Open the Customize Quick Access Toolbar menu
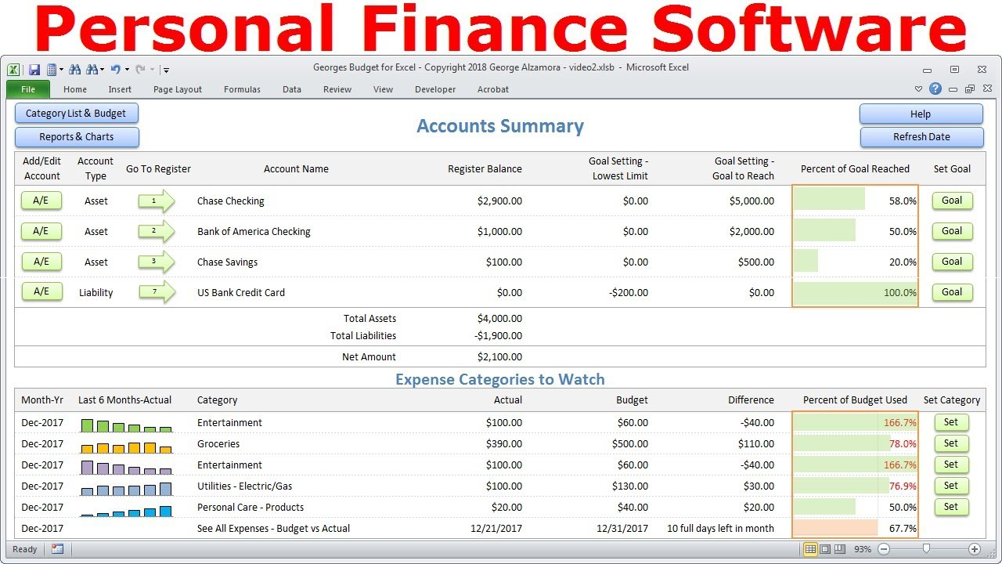 point(164,69)
